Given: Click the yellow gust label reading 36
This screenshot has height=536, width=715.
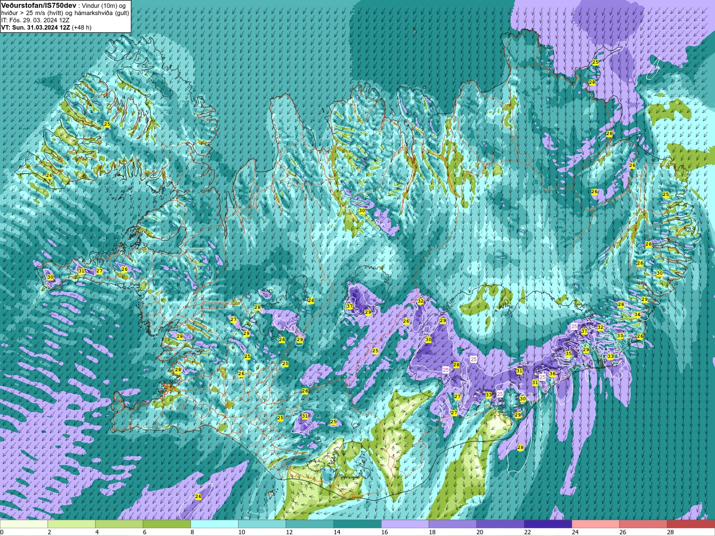Looking at the screenshot, I should tap(552, 374).
